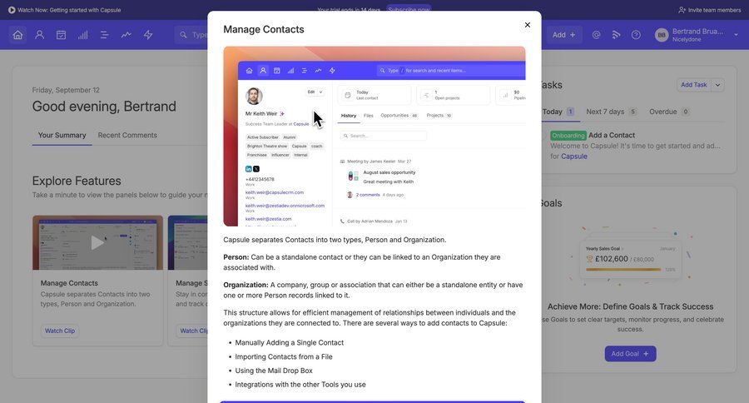Open the activity feed icon
Image resolution: width=749 pixels, height=403 pixels.
click(x=616, y=35)
